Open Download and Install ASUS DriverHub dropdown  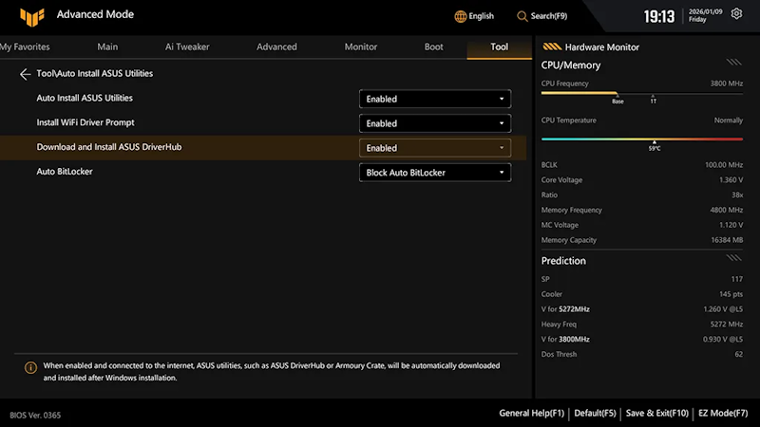tap(435, 148)
